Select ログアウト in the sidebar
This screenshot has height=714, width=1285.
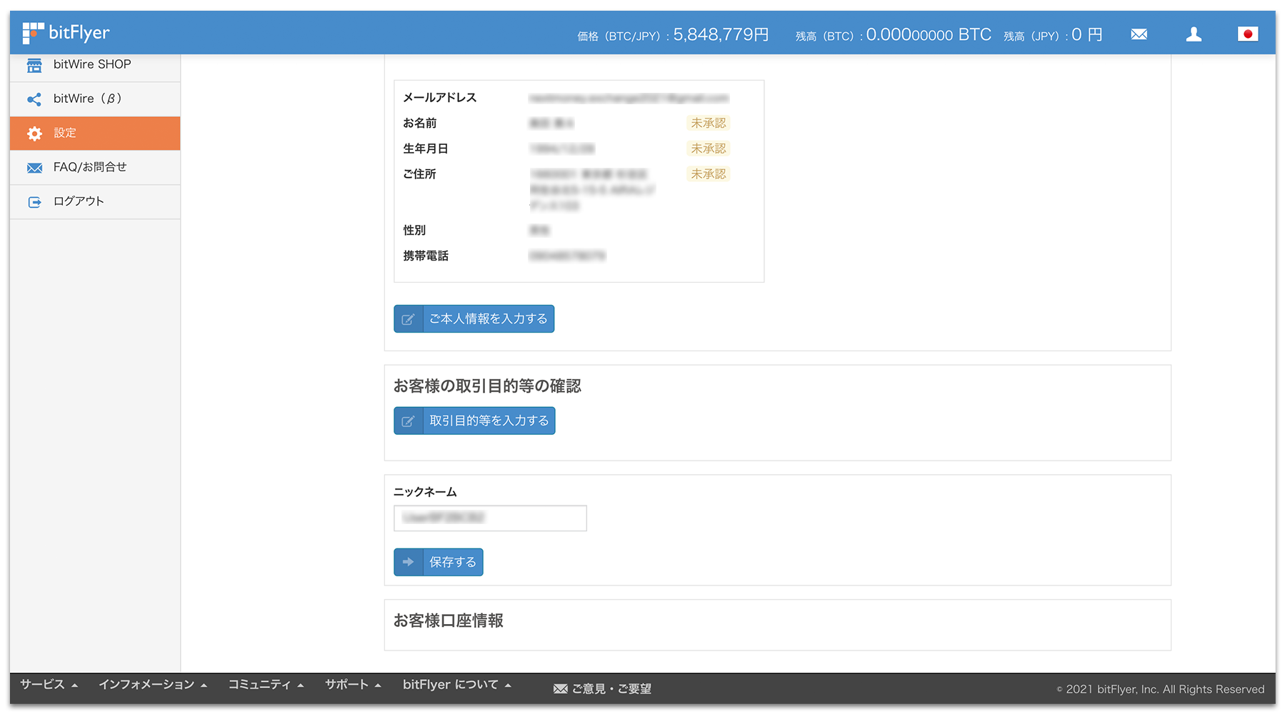[79, 201]
